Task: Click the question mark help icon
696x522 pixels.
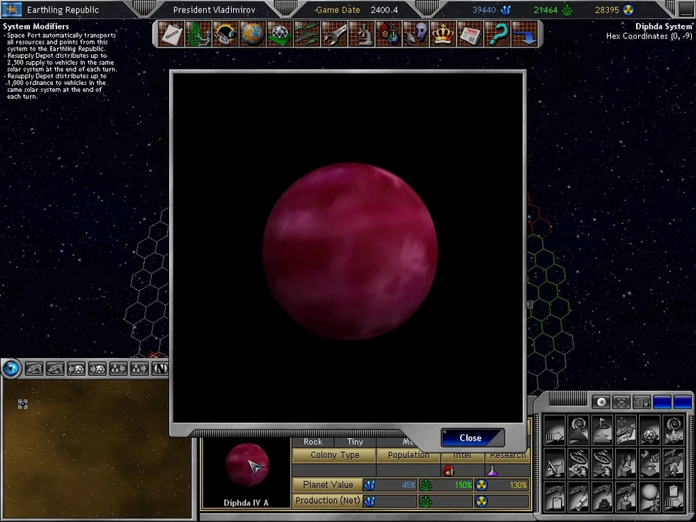Action: tap(498, 33)
